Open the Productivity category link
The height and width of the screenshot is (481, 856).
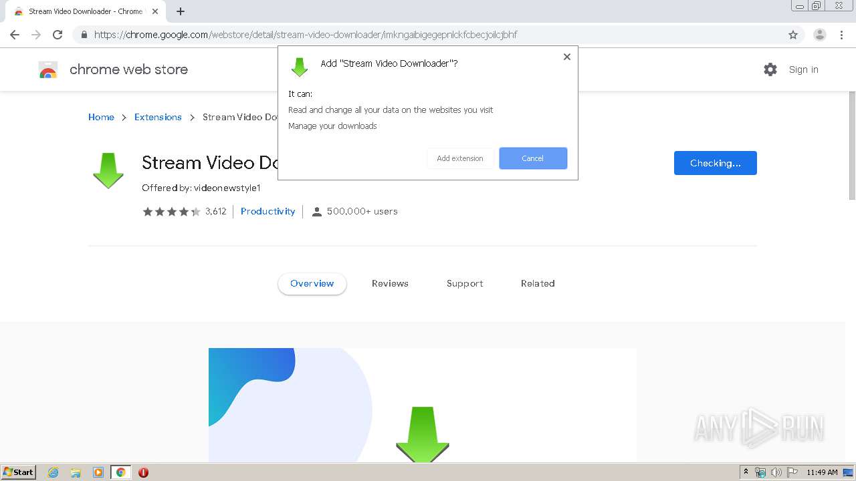pyautogui.click(x=267, y=211)
